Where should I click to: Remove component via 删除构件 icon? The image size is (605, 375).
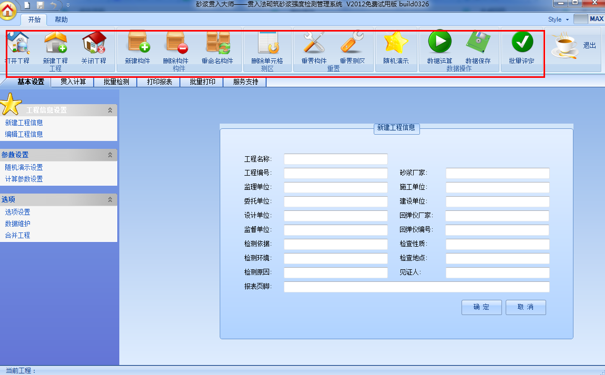[176, 47]
